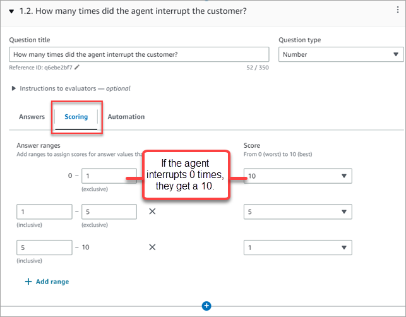Click the blue plus circle at bottom
Viewport: 406px width, 317px height.
pyautogui.click(x=206, y=306)
